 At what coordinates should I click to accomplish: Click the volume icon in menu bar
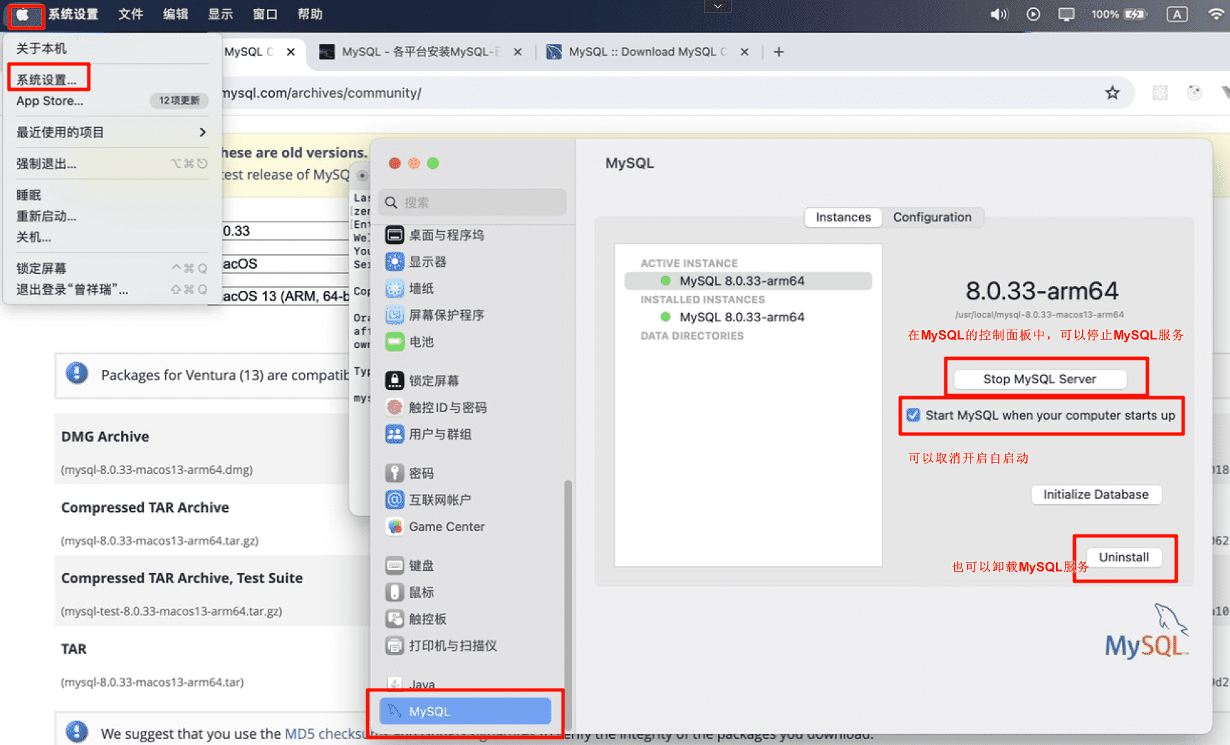(x=999, y=14)
